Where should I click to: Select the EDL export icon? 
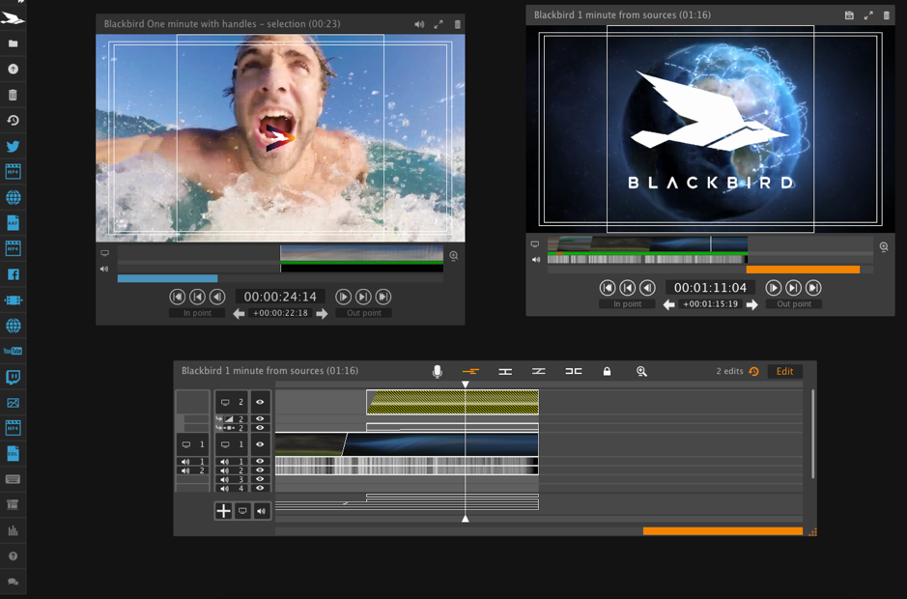click(13, 453)
